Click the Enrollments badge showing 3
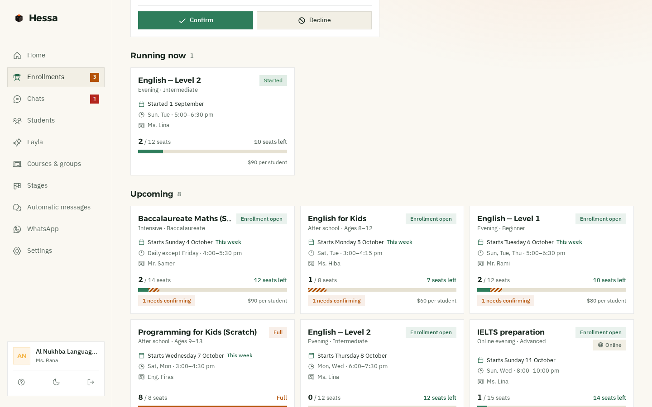The image size is (652, 407). click(x=95, y=77)
